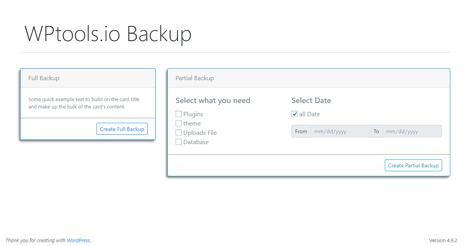Enable the theme checkbox

point(179,123)
